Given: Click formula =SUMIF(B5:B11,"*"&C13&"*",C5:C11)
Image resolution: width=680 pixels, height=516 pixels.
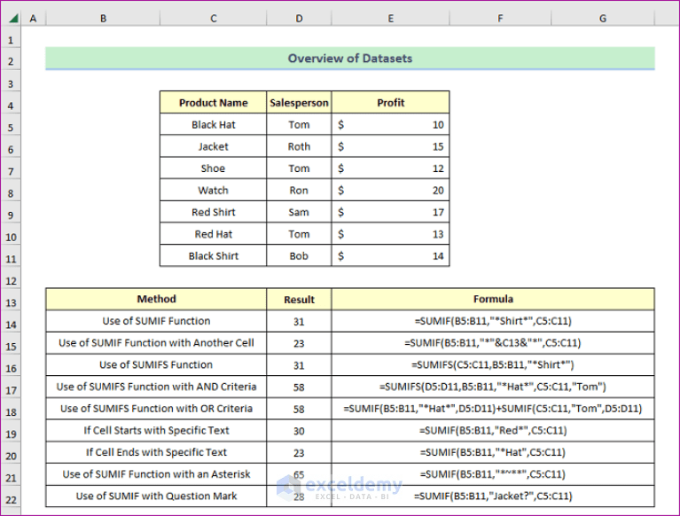Looking at the screenshot, I should click(493, 343).
